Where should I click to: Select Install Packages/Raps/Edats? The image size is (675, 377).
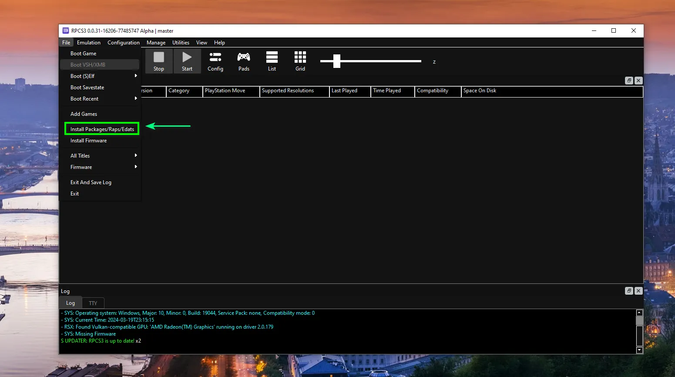click(102, 129)
